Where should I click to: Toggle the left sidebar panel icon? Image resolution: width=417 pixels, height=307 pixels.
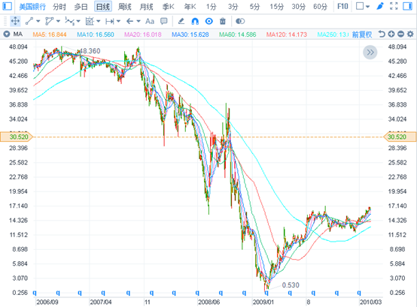point(7,6)
